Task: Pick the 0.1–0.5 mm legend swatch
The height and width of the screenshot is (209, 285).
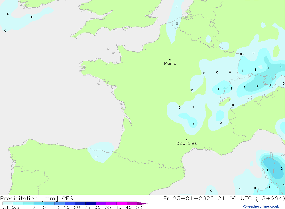Action: click(8, 203)
